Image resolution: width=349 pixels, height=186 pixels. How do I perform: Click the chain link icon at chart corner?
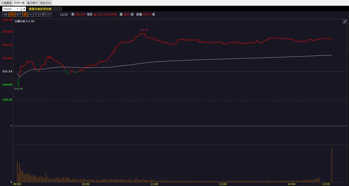click(x=345, y=21)
